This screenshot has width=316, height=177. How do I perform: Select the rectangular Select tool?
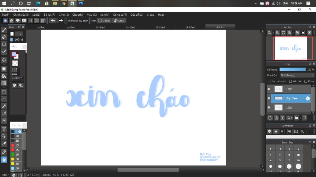(4, 92)
